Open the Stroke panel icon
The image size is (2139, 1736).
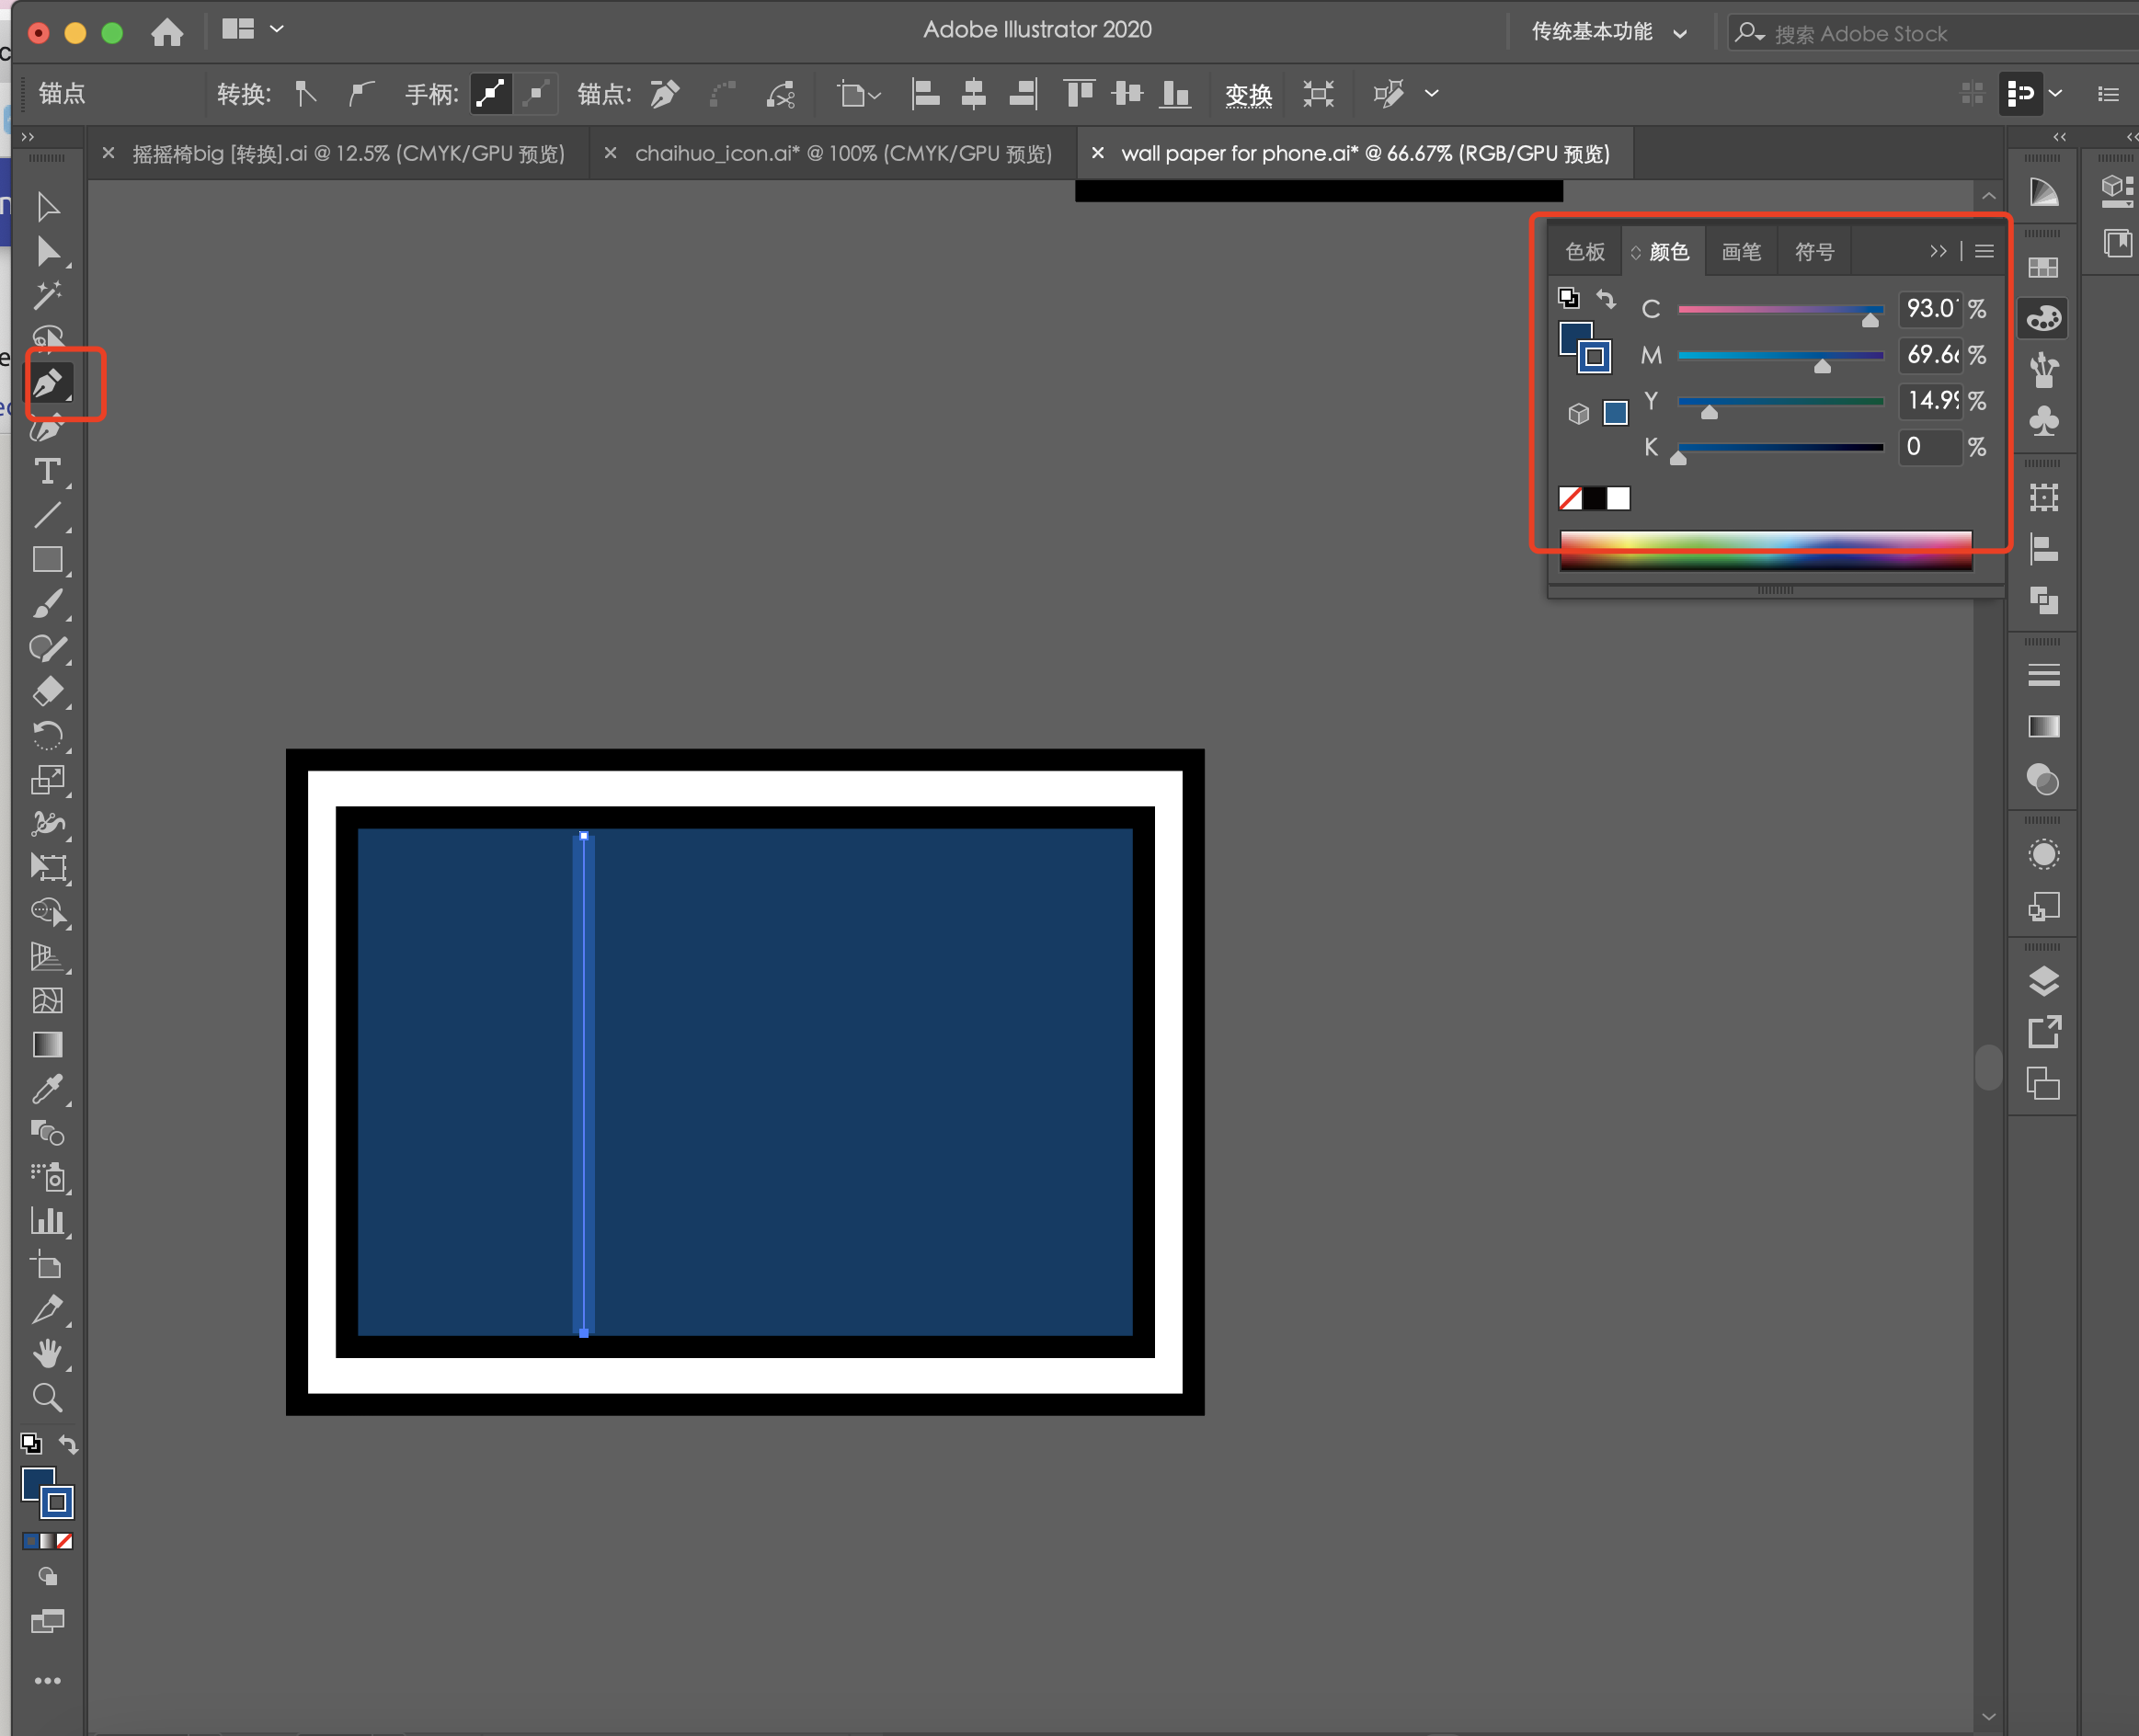(2043, 675)
